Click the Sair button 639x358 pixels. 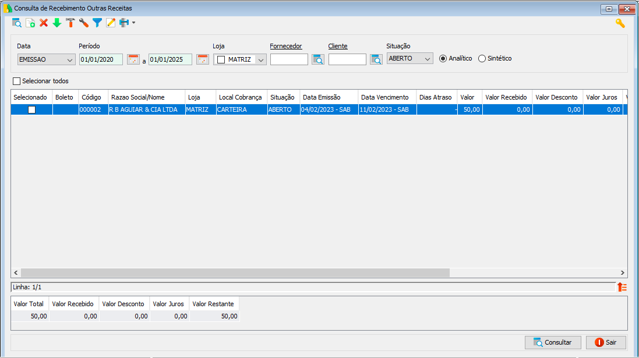606,342
